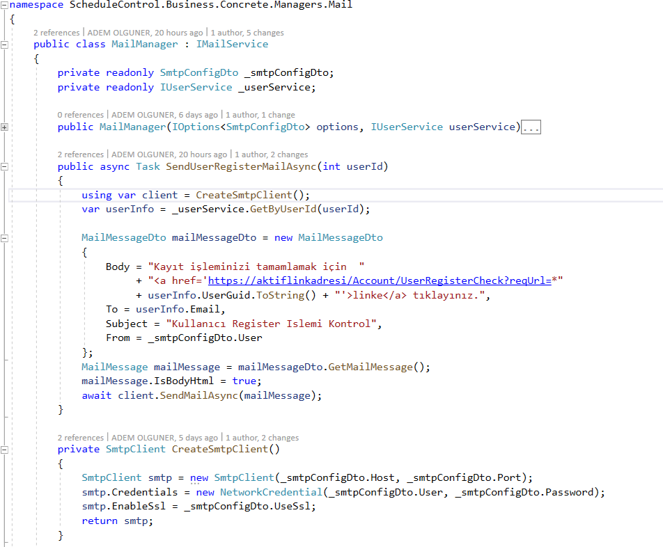663x547 pixels.
Task: Show '2 references' above SendUserRegisterMailAsync
Action: (80, 154)
